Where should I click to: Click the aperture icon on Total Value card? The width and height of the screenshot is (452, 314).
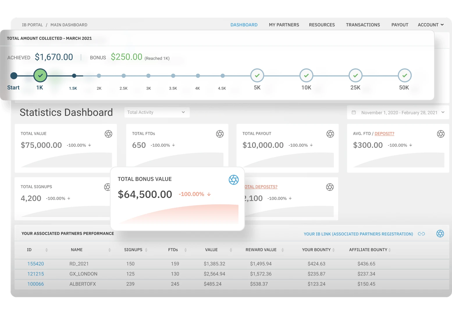(x=108, y=134)
